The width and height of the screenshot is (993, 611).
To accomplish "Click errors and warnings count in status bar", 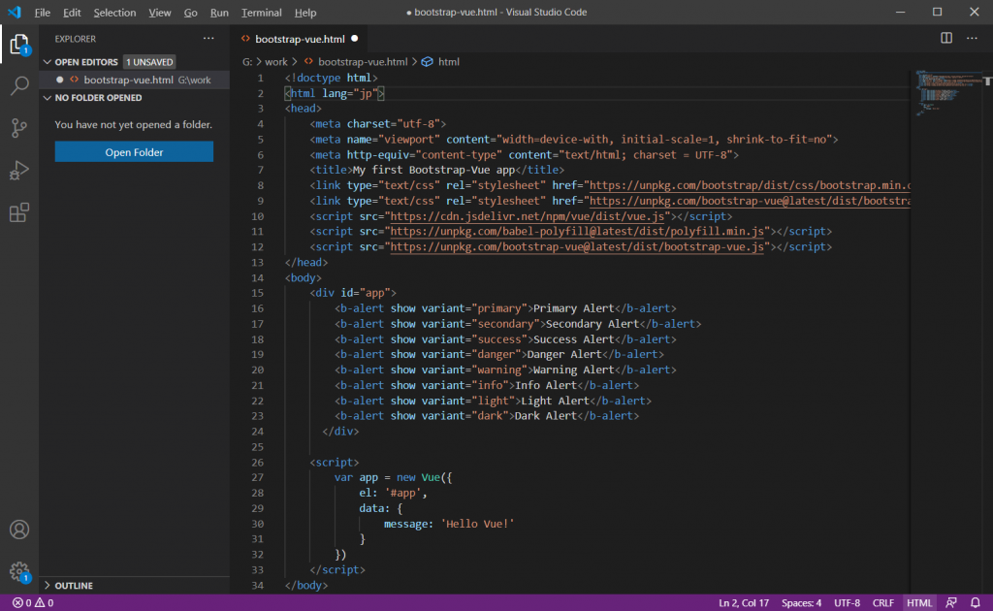I will (x=33, y=603).
